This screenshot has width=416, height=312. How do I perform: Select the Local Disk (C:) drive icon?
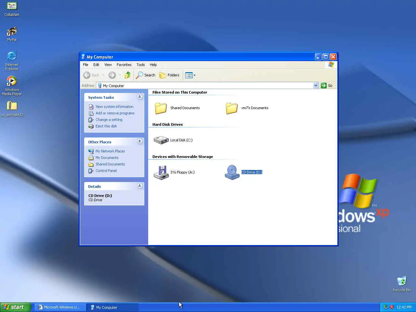click(161, 140)
